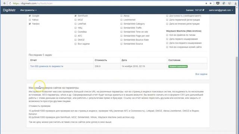Open the DigiMetr home logo
Image resolution: width=239 pixels, height=134 pixels.
9,10
